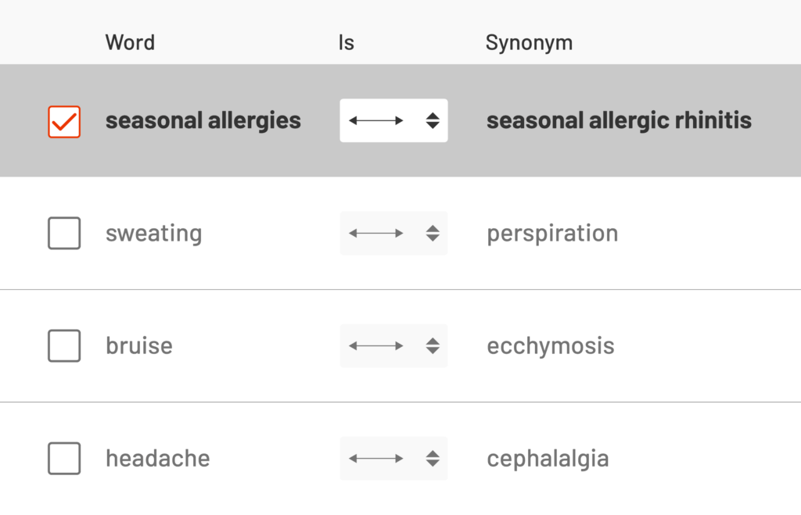The image size is (801, 515).
Task: Open the seasonal allergies relation dropdown
Action: (x=393, y=120)
